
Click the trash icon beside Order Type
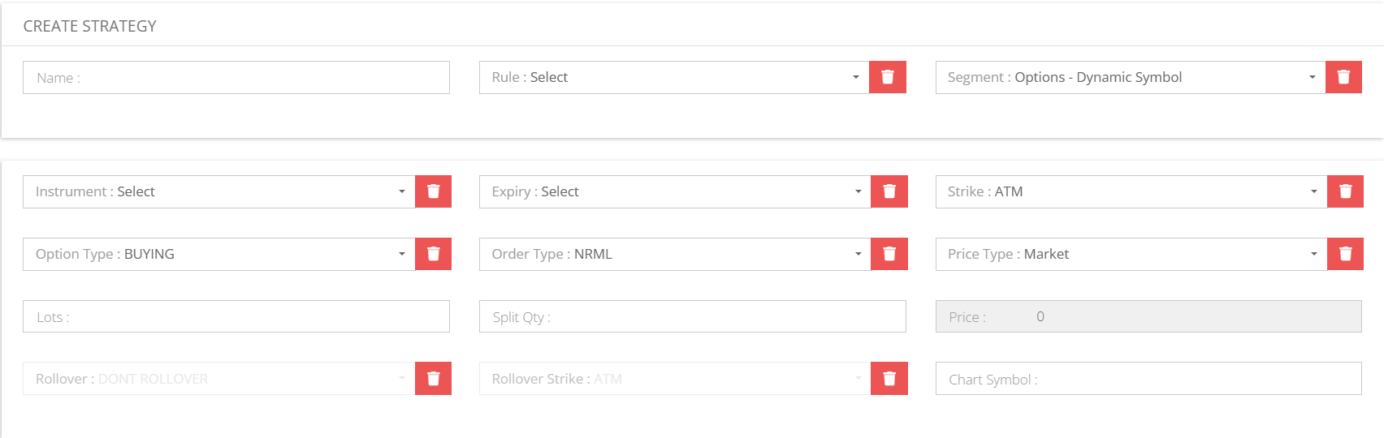click(x=889, y=254)
